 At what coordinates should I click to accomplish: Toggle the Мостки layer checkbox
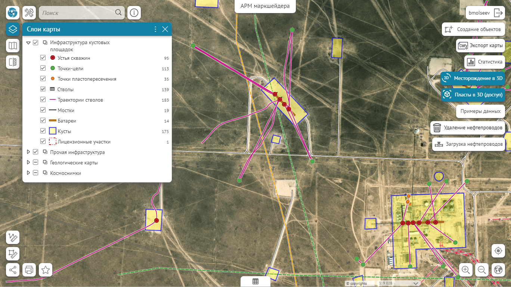click(43, 110)
